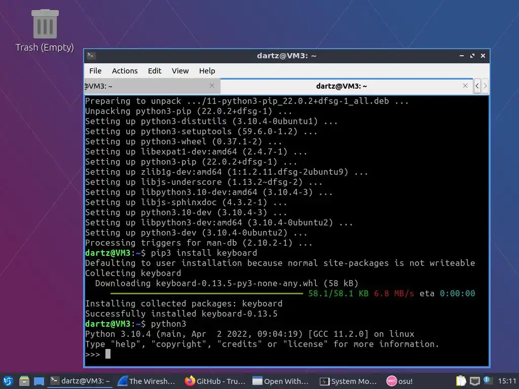Open update notifier tray icon

point(487,380)
